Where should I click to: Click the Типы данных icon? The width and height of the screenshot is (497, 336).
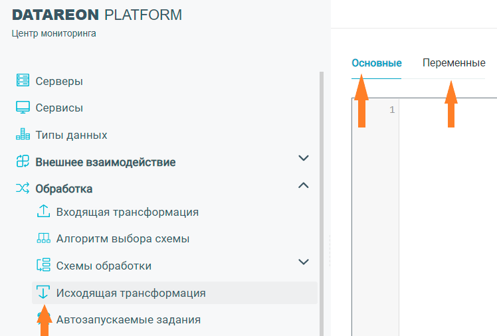pyautogui.click(x=23, y=135)
